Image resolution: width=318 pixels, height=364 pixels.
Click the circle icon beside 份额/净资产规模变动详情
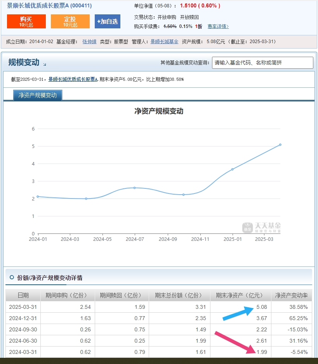coord(12,277)
